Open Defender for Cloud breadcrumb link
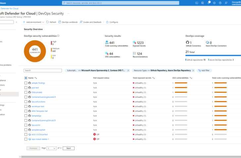Image resolution: width=241 pixels, height=158 pixels. coord(9,9)
